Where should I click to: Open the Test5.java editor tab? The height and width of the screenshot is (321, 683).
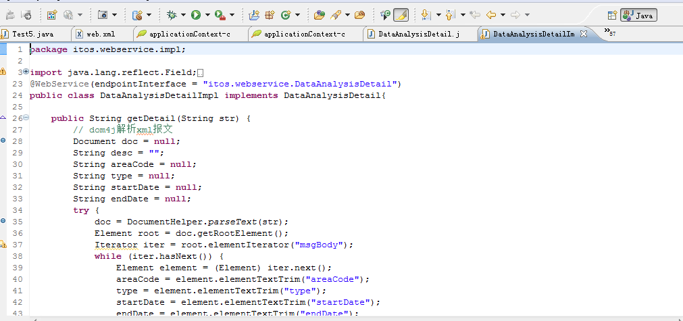click(32, 33)
